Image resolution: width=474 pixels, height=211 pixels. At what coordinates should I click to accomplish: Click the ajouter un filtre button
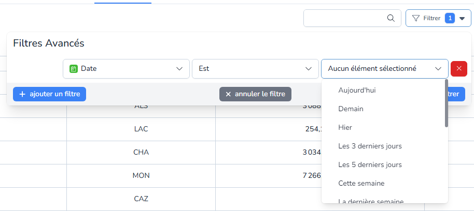(49, 94)
